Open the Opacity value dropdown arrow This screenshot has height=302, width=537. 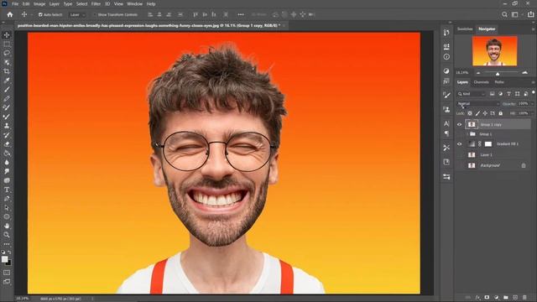pos(532,103)
